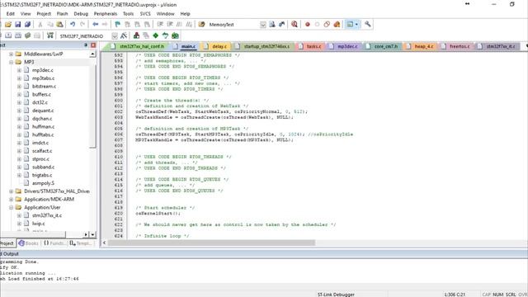This screenshot has width=528, height=297.
Task: Open configuration wrench icon
Action: 367,24
